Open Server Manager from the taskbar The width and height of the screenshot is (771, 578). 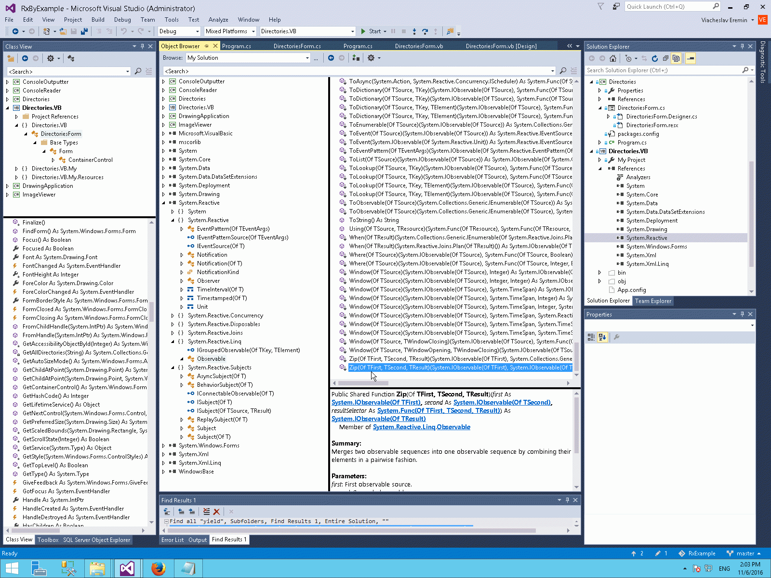point(39,568)
